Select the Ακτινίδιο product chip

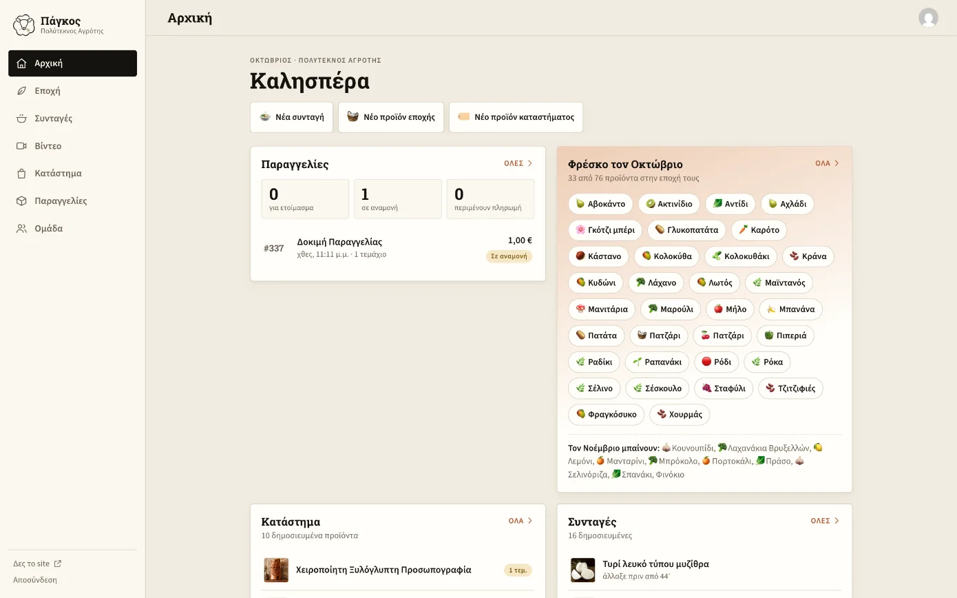[x=669, y=204]
